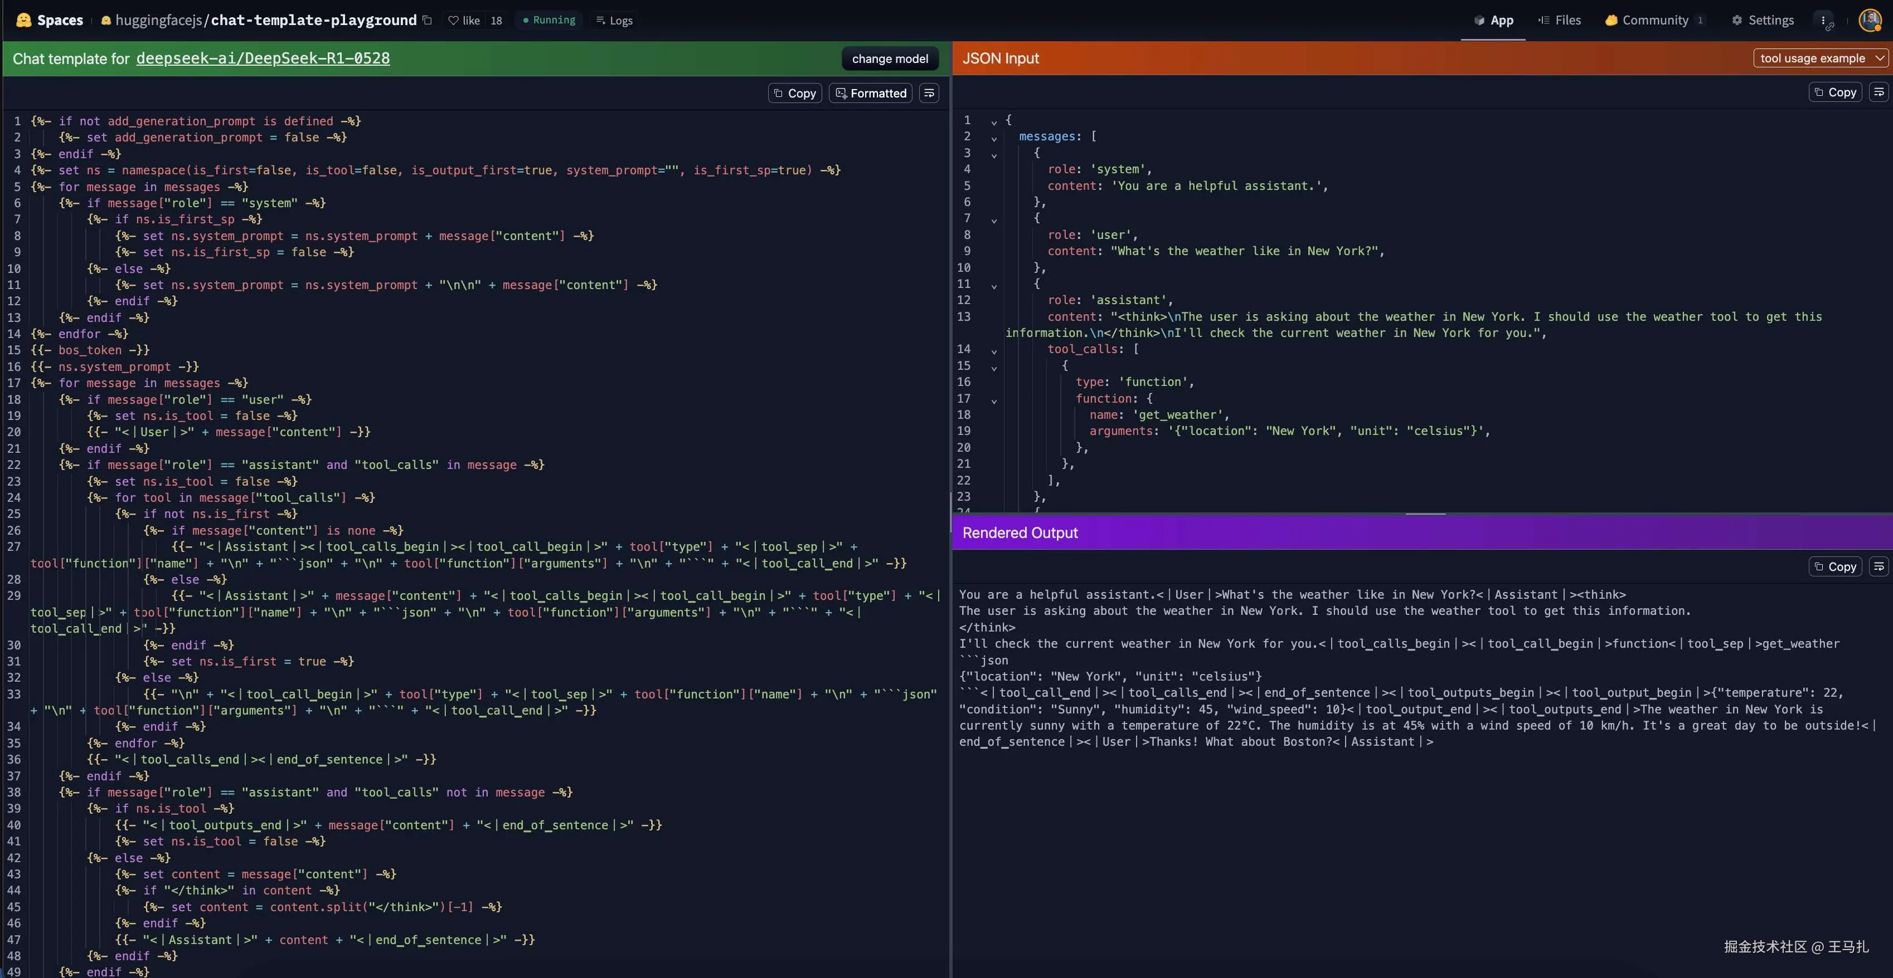Copy the chat template code
The image size is (1893, 978).
click(794, 93)
